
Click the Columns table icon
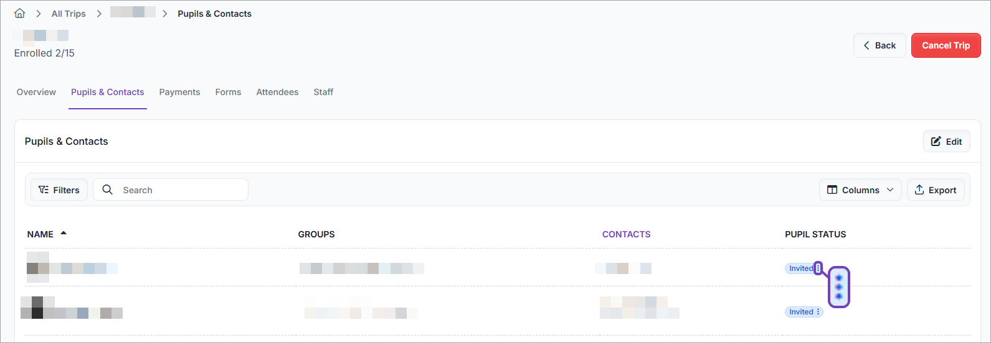(x=832, y=190)
